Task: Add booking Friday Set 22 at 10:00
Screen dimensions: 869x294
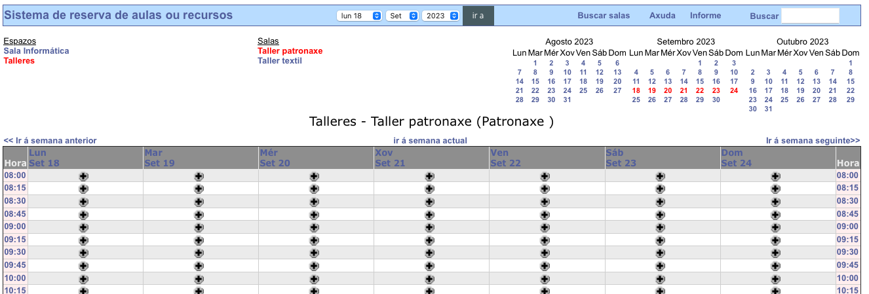Action: [545, 278]
